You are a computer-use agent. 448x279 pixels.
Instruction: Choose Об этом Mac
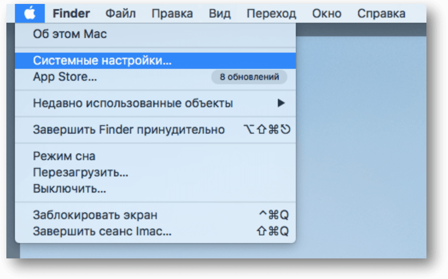[x=155, y=34]
